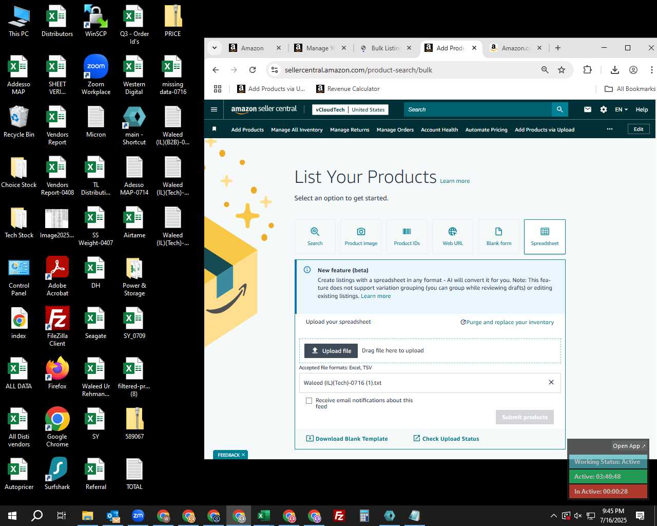
Task: Click the Seller Central search magnifier button
Action: pyautogui.click(x=560, y=109)
